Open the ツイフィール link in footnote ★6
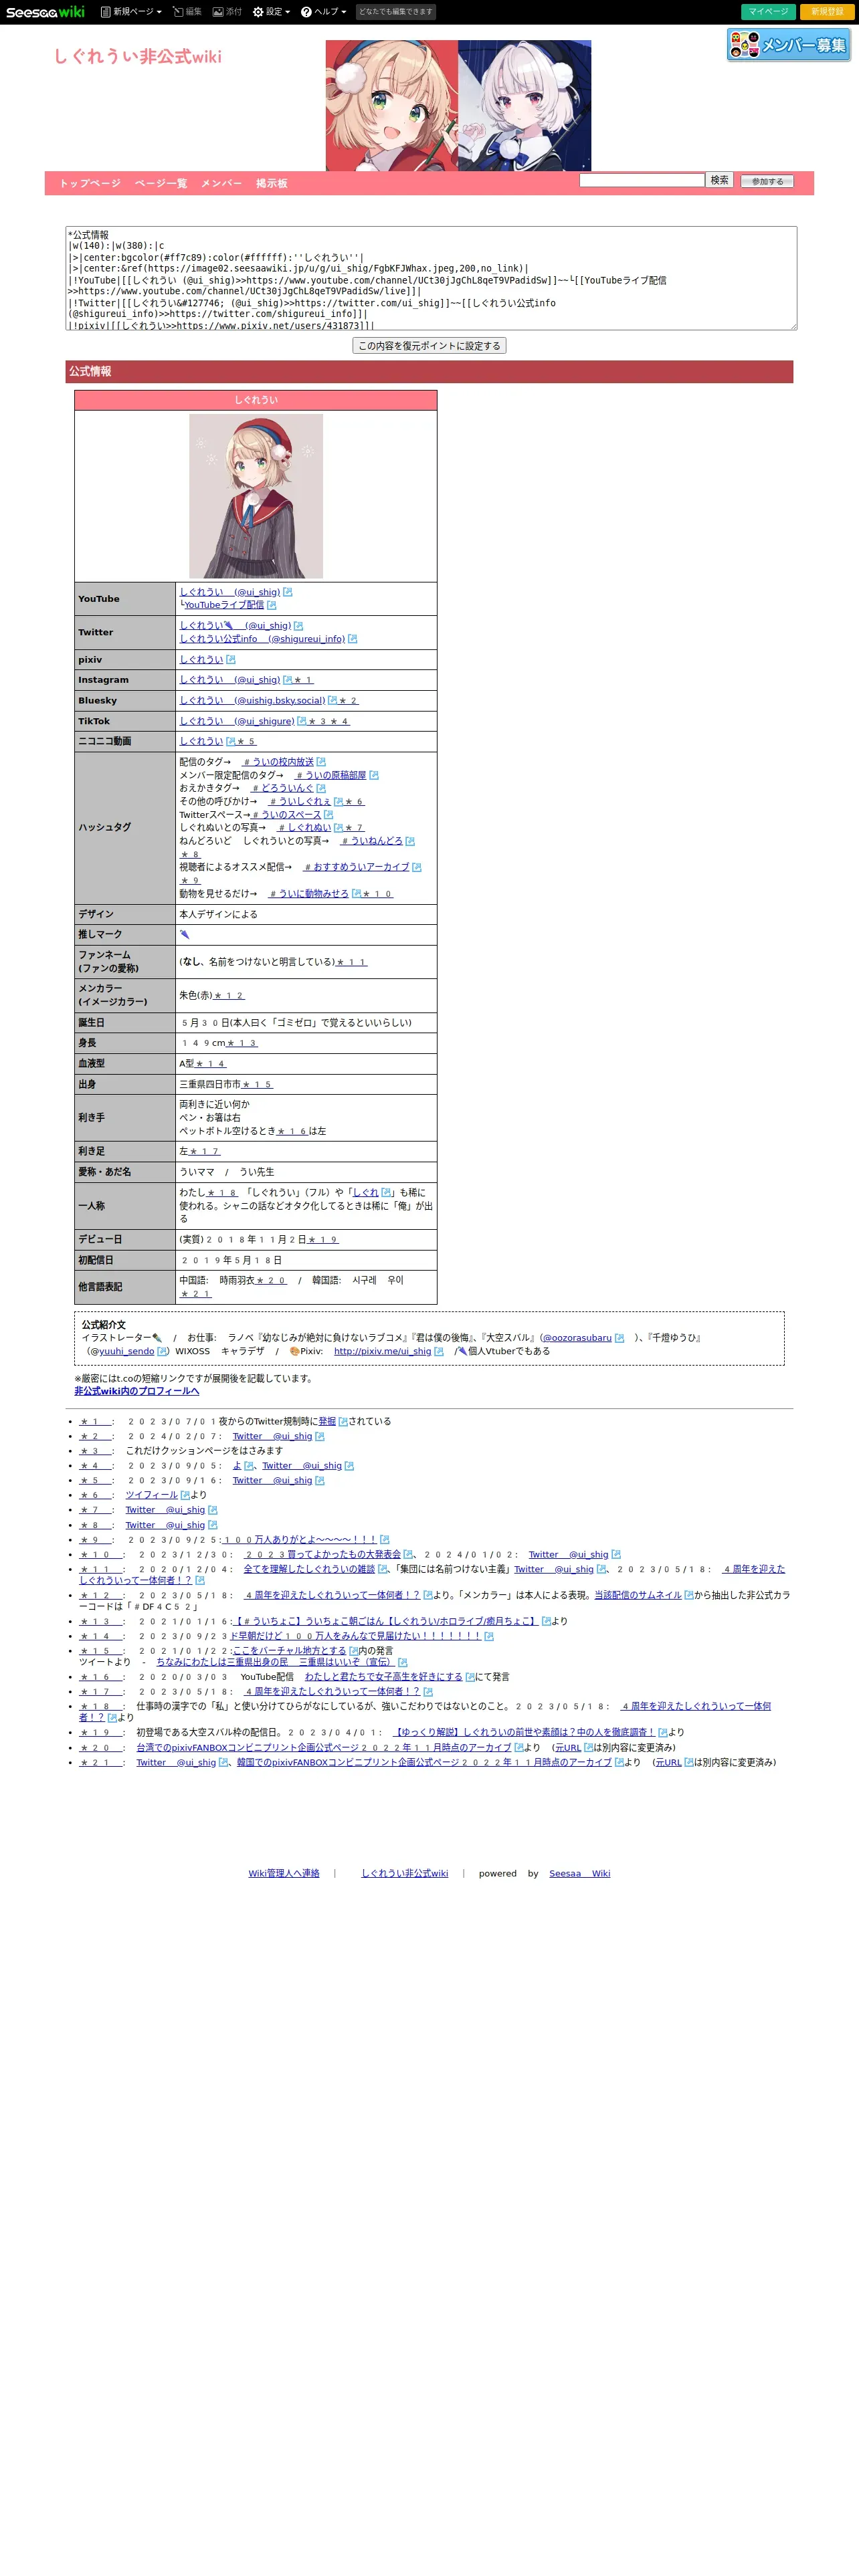The height and width of the screenshot is (2576, 859). (x=151, y=1495)
